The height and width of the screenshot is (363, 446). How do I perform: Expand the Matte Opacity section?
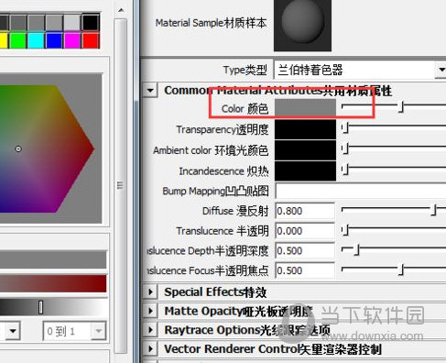point(150,311)
